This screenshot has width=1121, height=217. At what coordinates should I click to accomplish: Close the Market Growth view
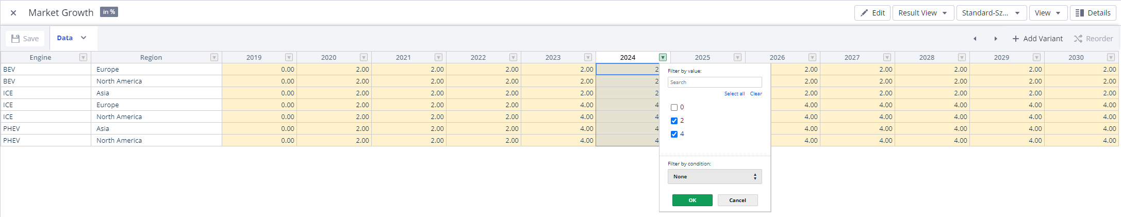13,13
